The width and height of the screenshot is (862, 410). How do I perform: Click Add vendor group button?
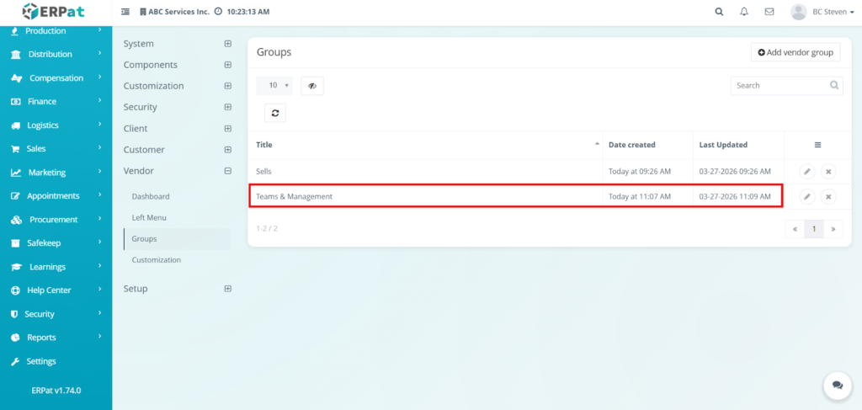795,52
